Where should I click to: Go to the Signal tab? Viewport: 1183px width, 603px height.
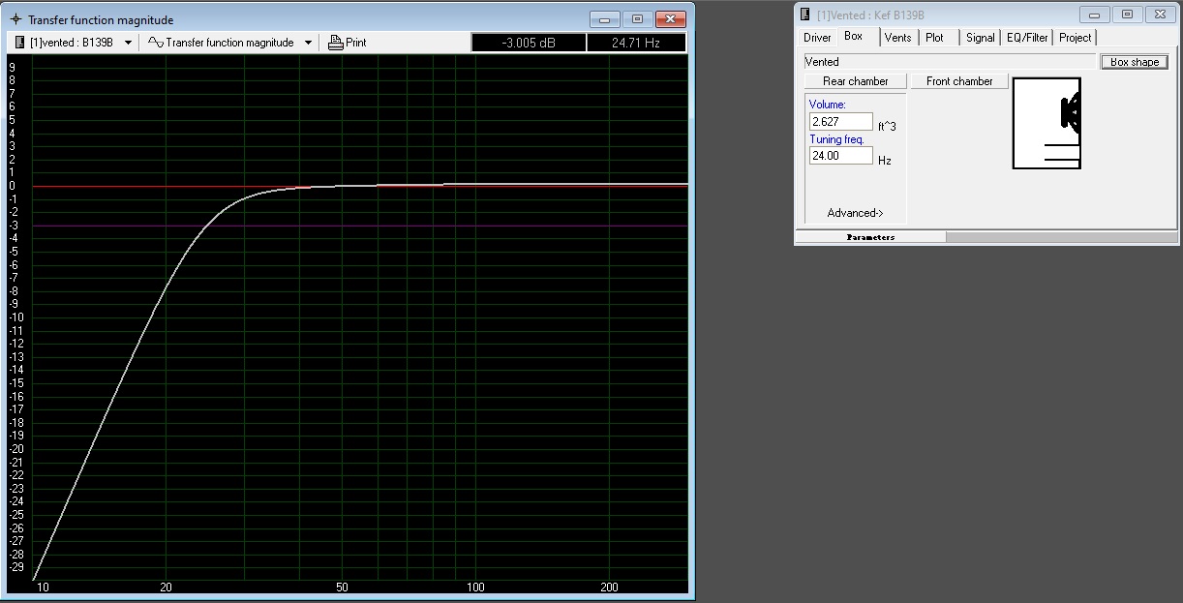pyautogui.click(x=980, y=38)
